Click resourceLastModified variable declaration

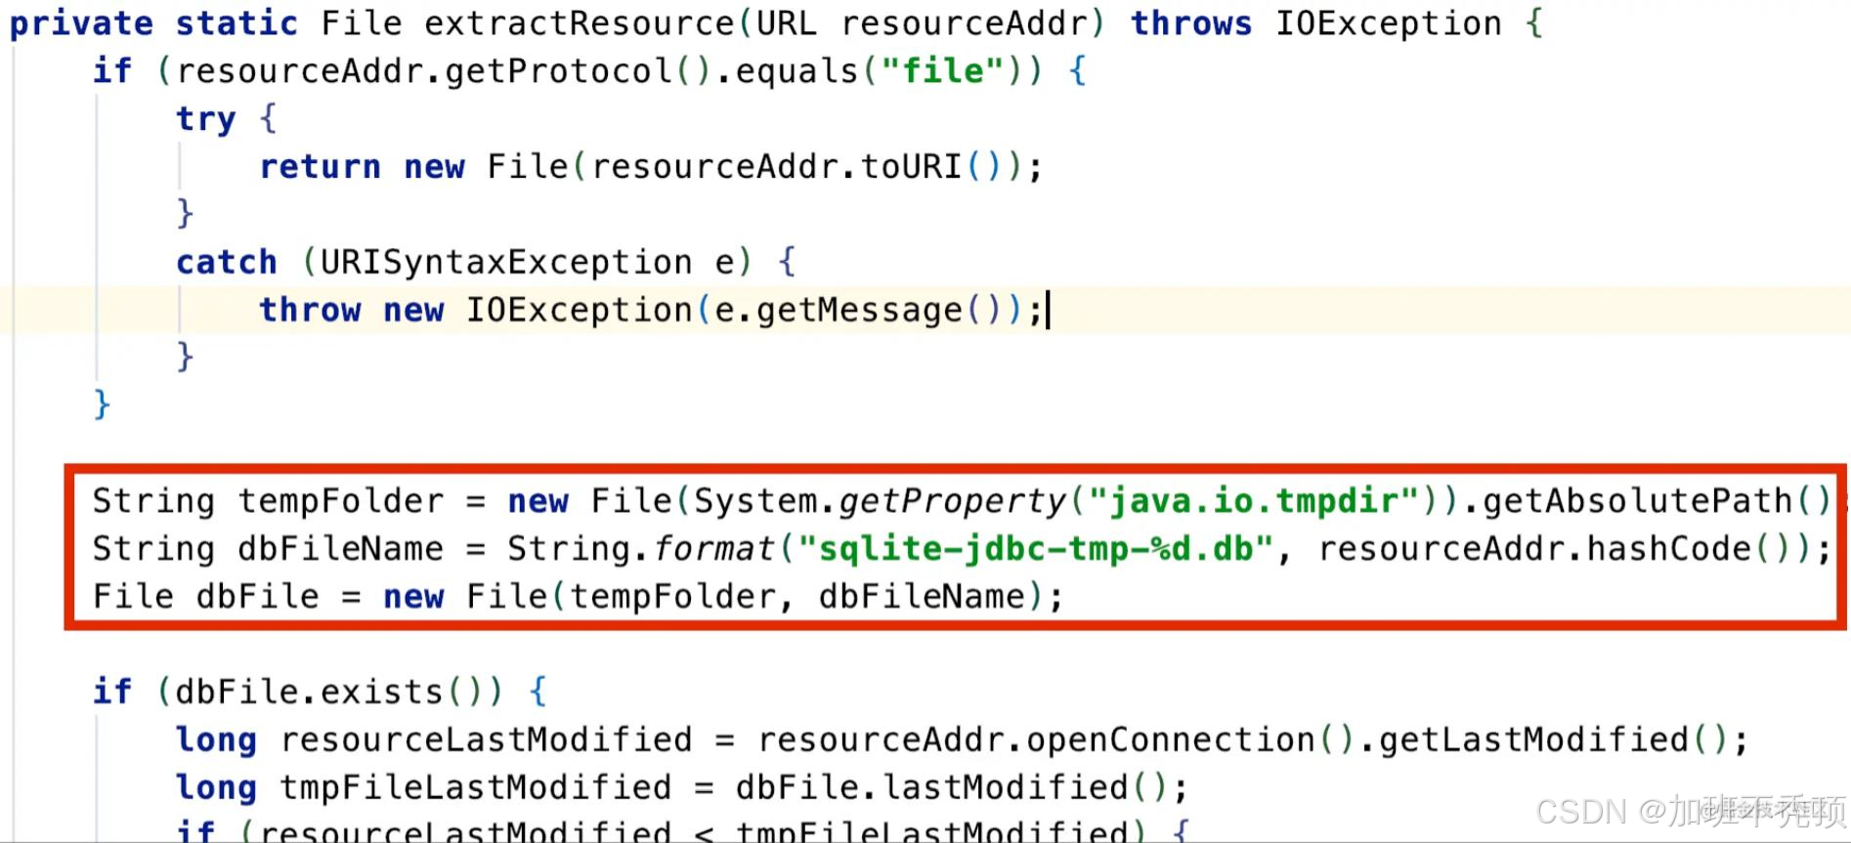[486, 739]
